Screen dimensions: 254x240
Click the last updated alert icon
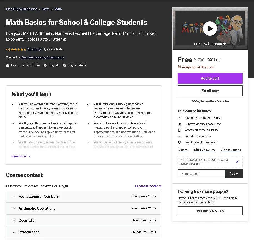(x=8, y=65)
